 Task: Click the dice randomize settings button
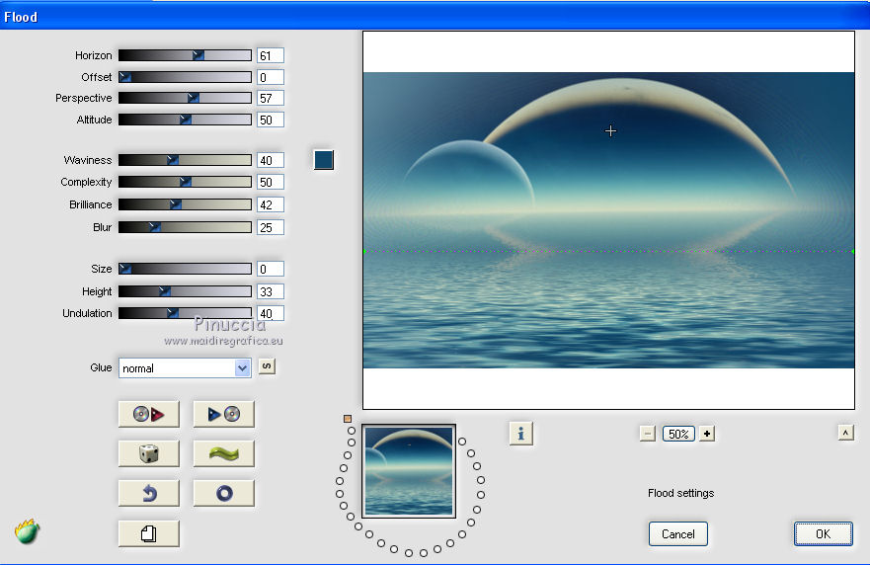point(149,453)
